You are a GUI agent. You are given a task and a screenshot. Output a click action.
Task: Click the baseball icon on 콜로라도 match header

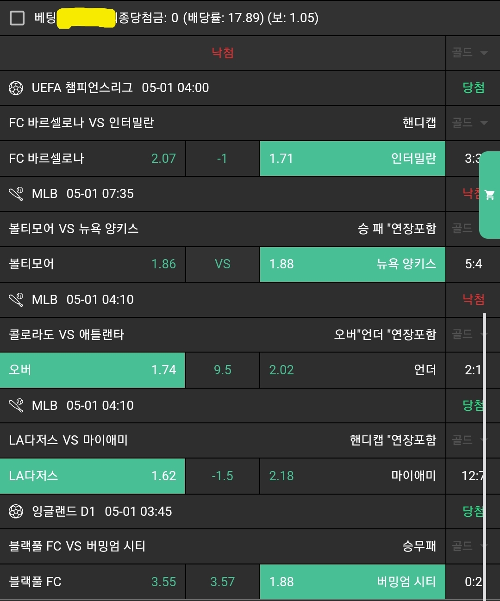16,300
